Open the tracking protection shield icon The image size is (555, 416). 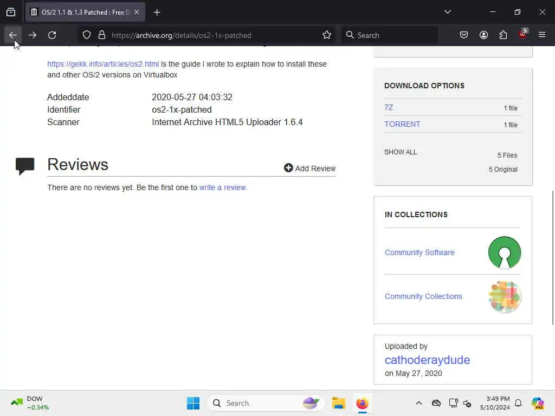pyautogui.click(x=87, y=35)
